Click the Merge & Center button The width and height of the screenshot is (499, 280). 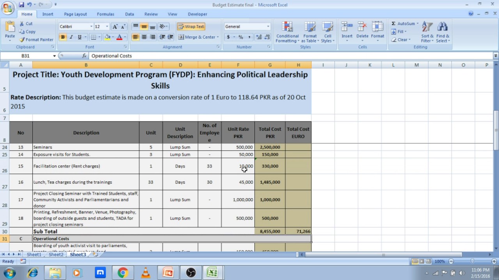point(197,37)
